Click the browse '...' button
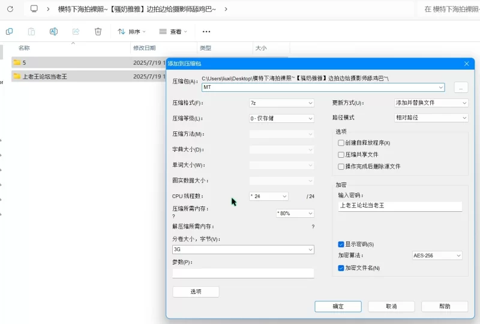480x324 pixels. tap(461, 88)
